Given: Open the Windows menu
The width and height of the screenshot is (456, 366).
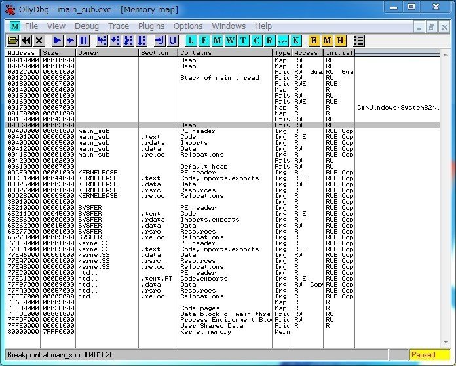Looking at the screenshot, I should [229, 26].
